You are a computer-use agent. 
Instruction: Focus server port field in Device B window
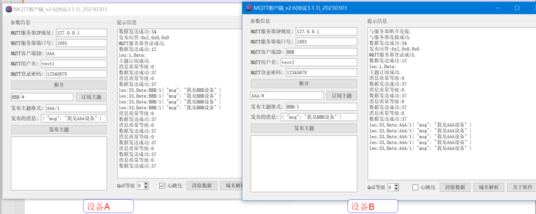[327, 42]
